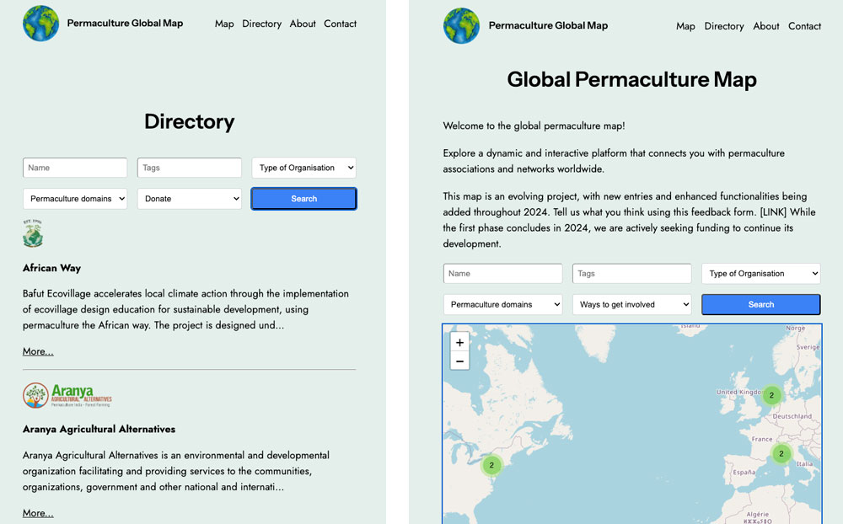843x524 pixels.
Task: Open the More... link under African Way
Action: (38, 351)
